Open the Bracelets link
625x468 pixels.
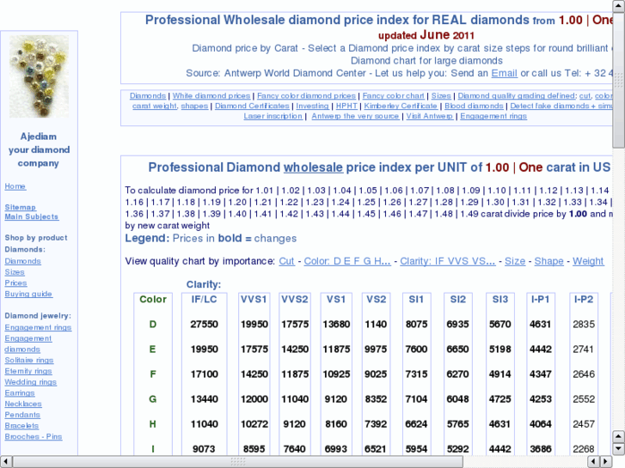(x=21, y=426)
